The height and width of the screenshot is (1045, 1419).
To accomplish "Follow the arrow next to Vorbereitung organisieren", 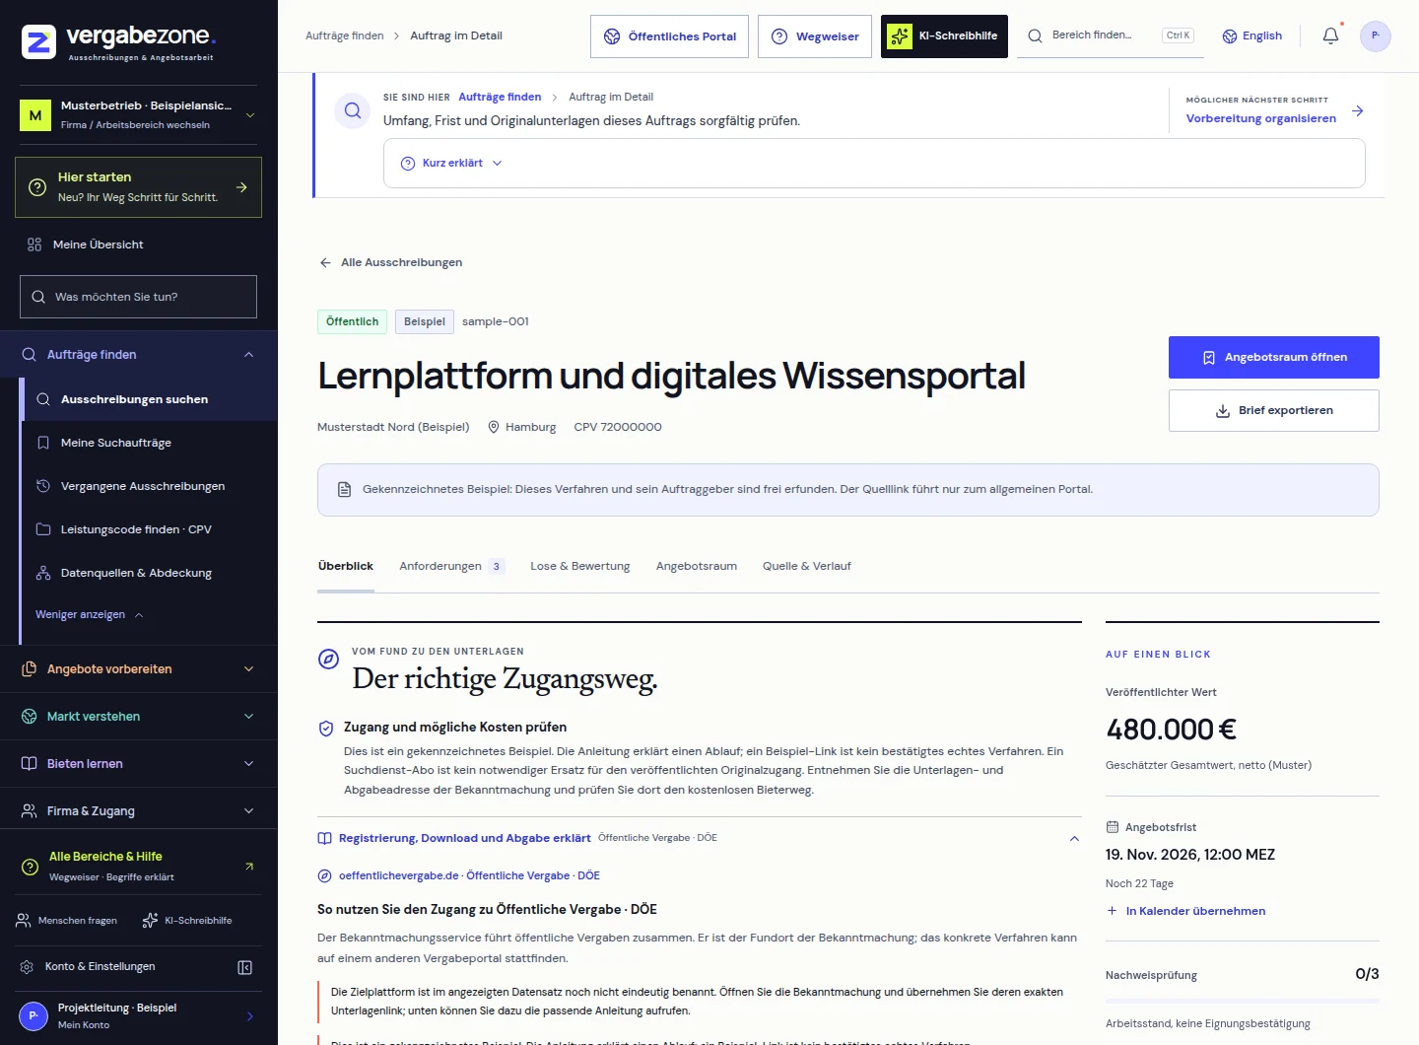I will tap(1357, 111).
